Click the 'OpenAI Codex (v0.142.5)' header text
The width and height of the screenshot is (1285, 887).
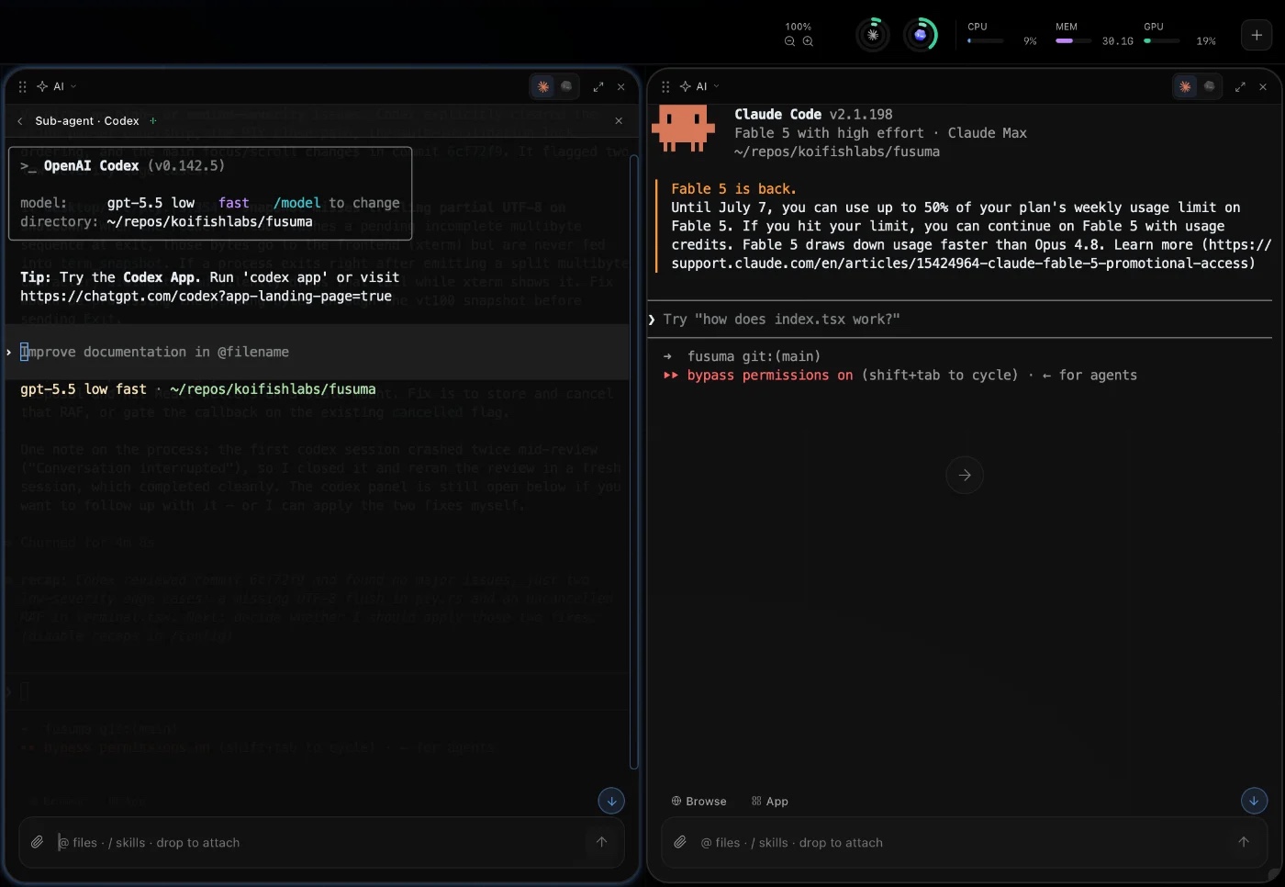134,166
